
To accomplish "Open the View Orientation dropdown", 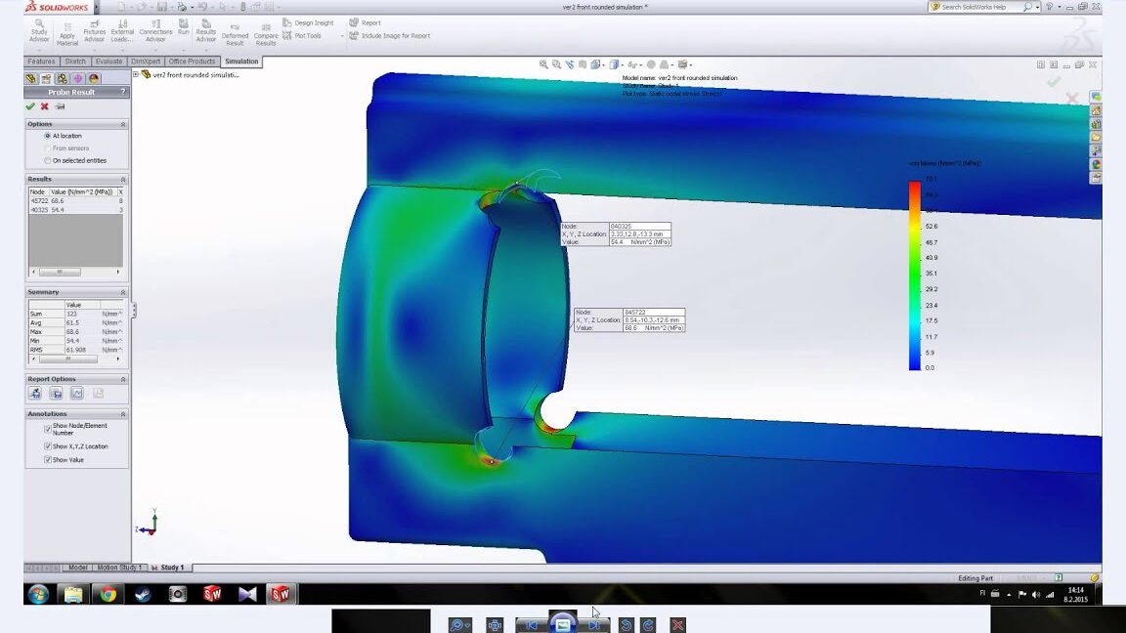I will pos(597,64).
